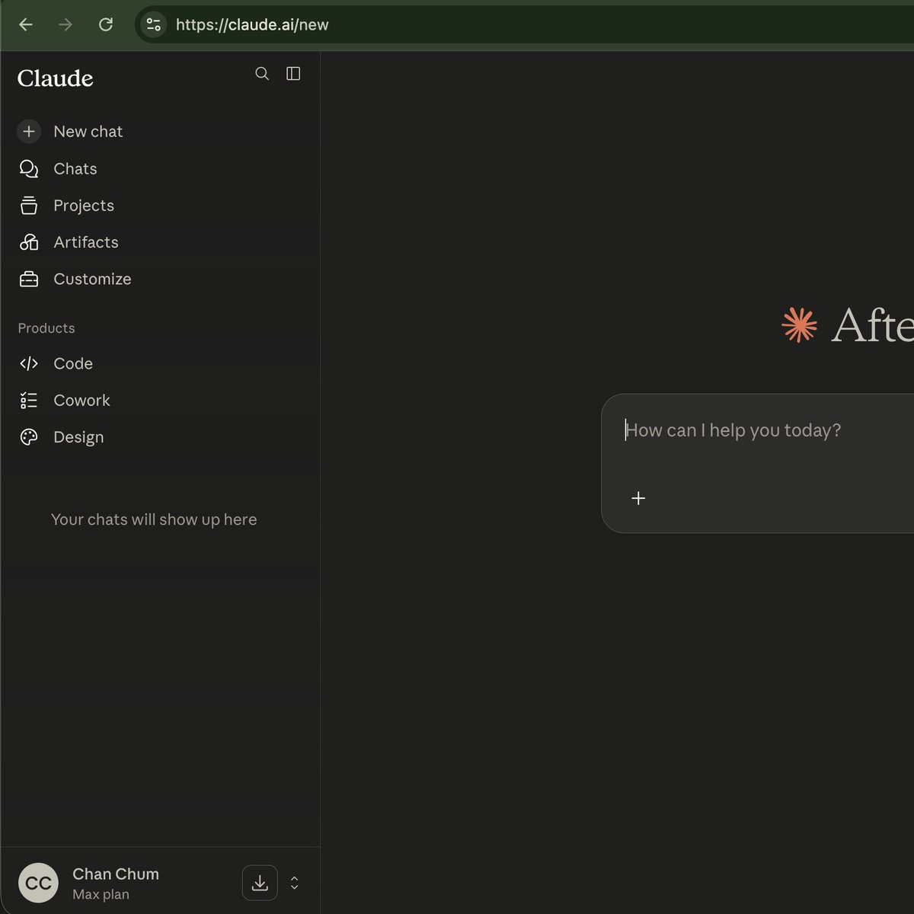This screenshot has height=914, width=914.
Task: Click the Chats speech-bubble icon
Action: tap(29, 168)
